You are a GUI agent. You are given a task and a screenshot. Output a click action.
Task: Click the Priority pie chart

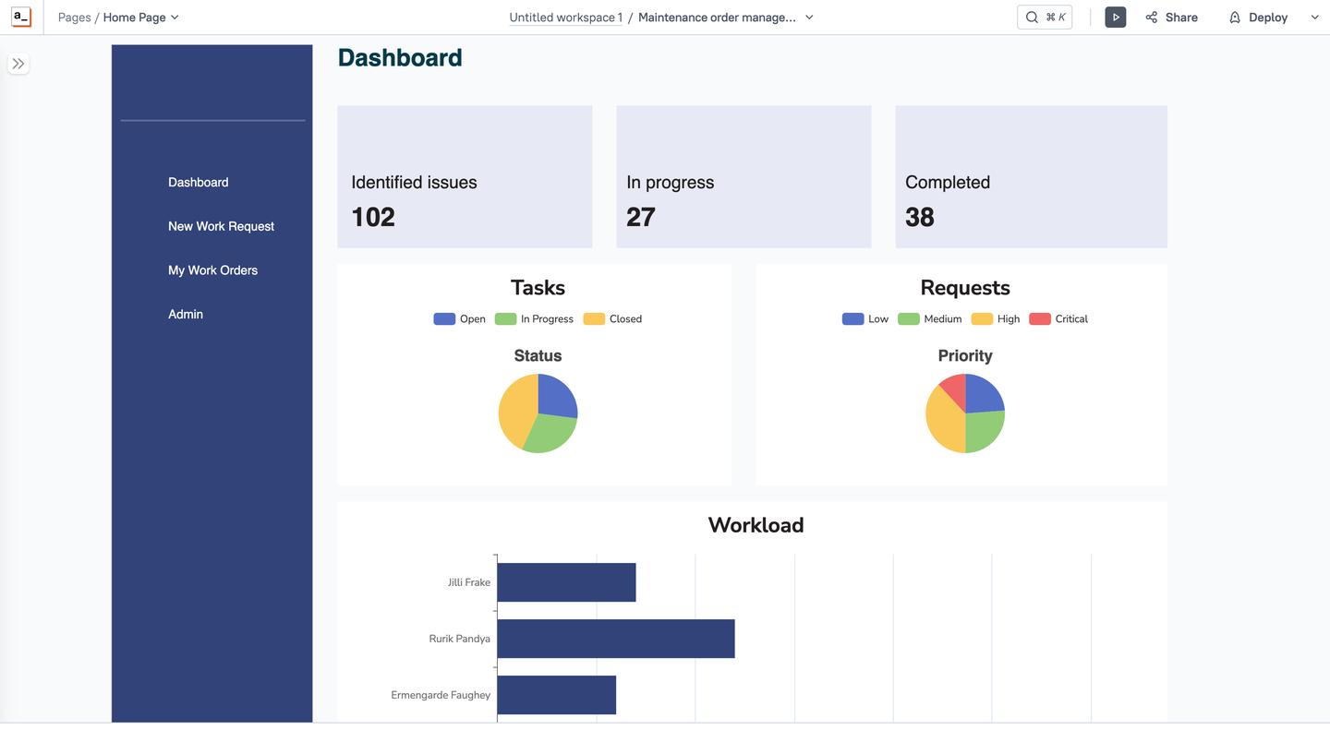[x=964, y=413]
